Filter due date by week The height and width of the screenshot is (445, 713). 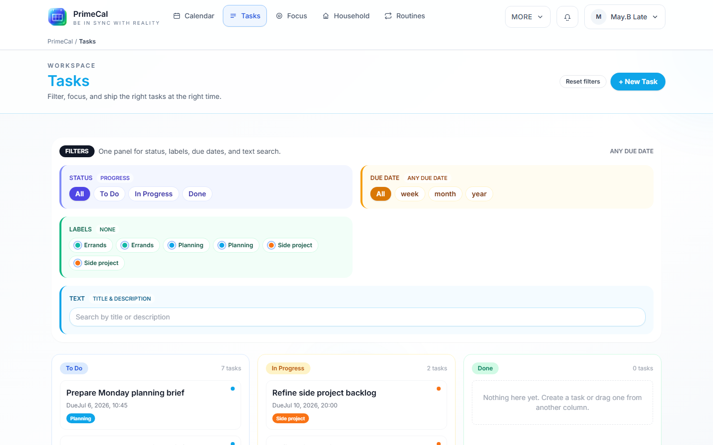(409, 194)
